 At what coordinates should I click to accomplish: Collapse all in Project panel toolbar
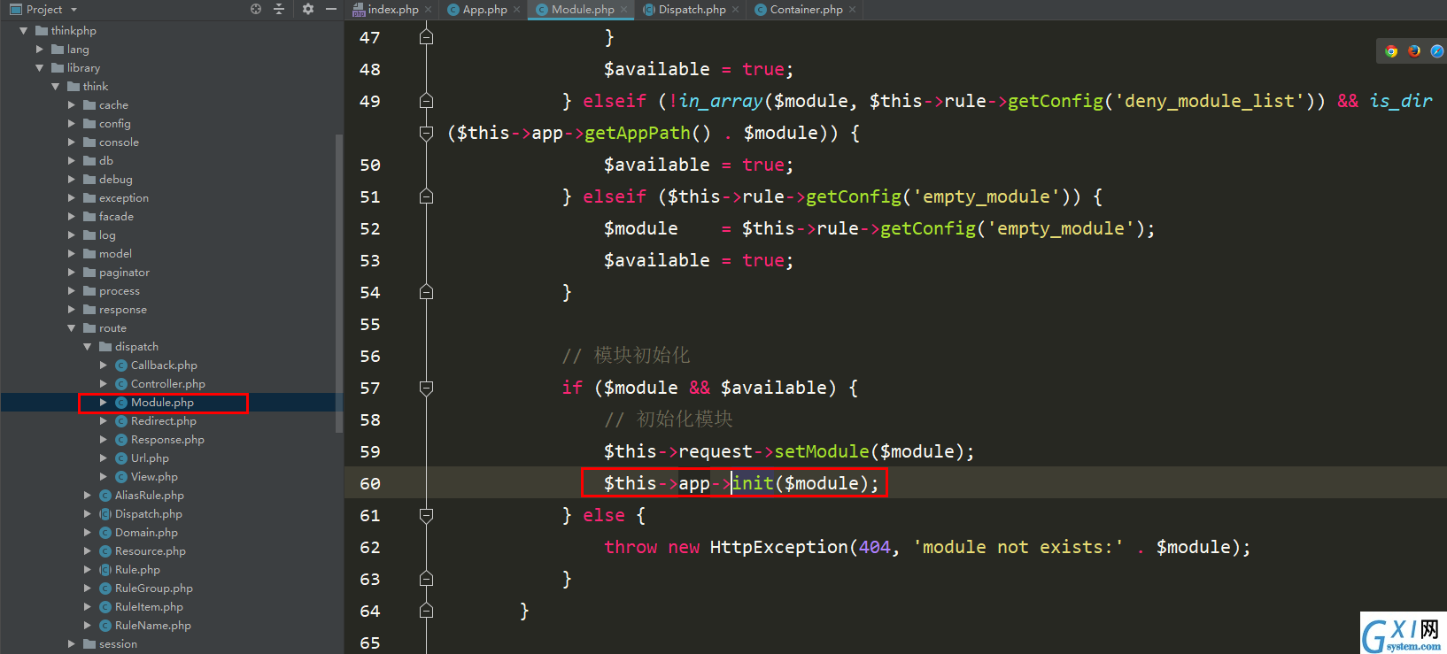click(x=279, y=9)
